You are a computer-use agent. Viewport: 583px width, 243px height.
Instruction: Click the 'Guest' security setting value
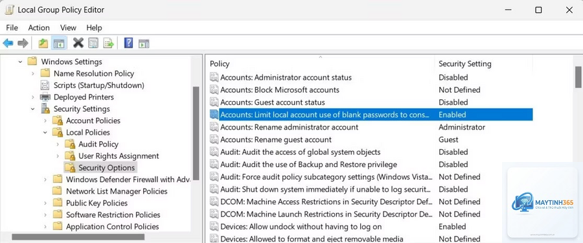click(448, 139)
